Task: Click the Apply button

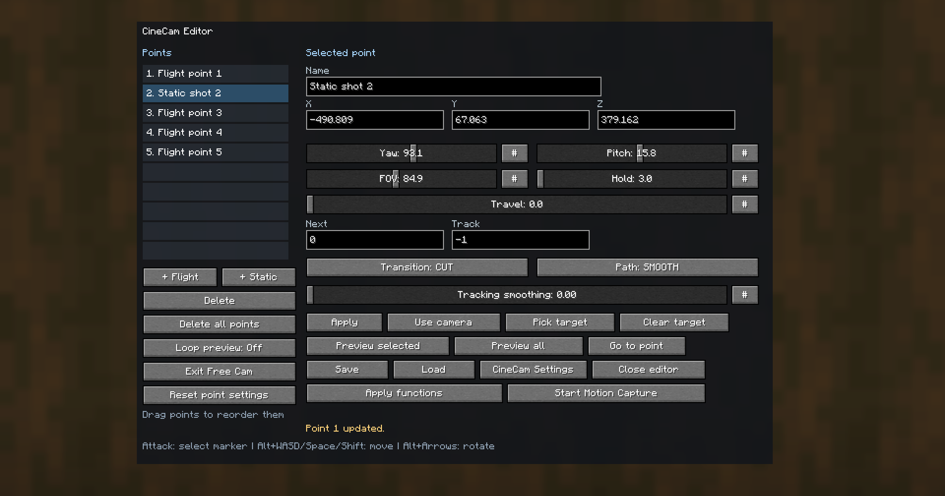Action: coord(344,322)
